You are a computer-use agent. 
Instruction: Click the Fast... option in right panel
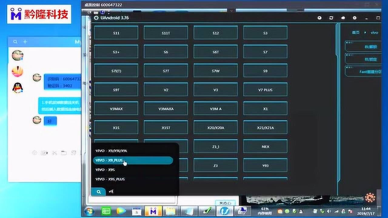tap(364, 72)
